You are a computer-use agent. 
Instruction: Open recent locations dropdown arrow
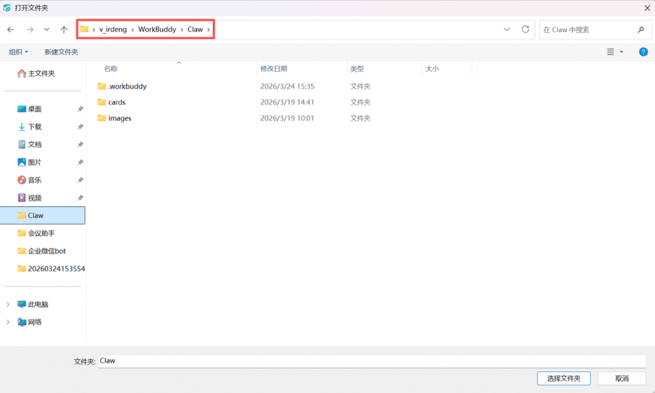click(x=47, y=30)
